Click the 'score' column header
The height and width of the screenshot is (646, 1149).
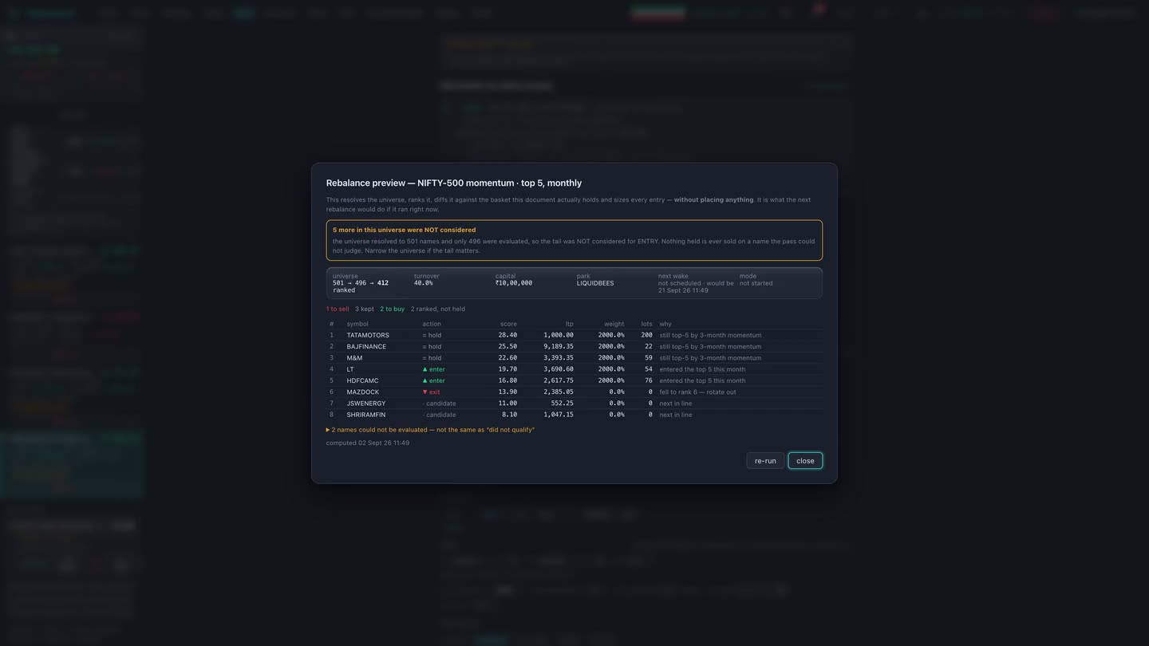pyautogui.click(x=508, y=324)
